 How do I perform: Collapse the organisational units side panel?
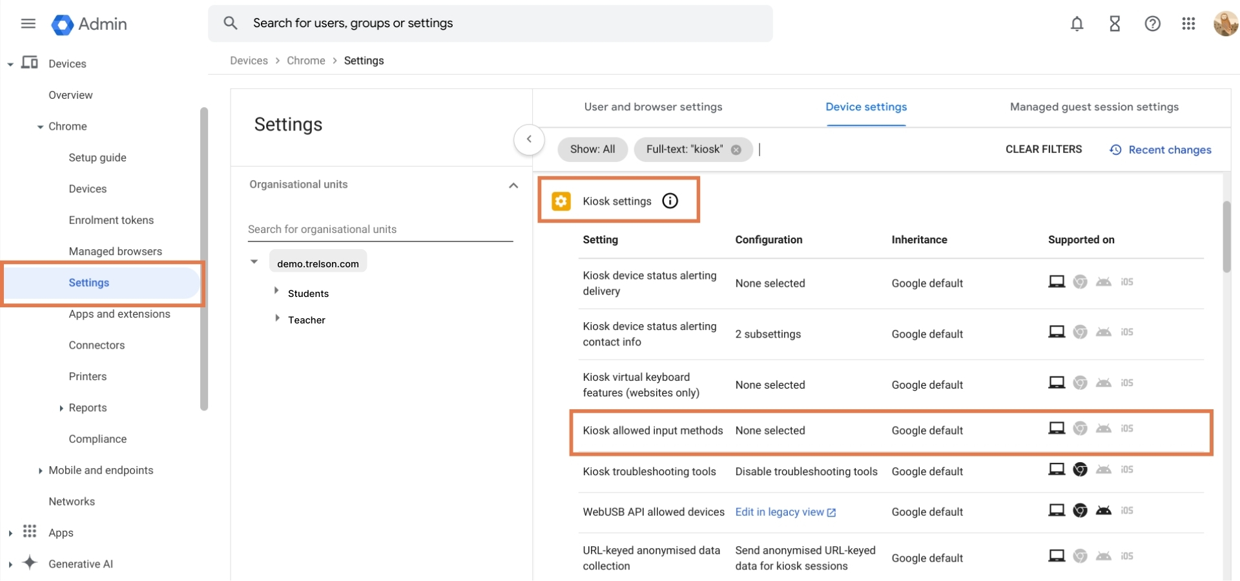[x=529, y=139]
